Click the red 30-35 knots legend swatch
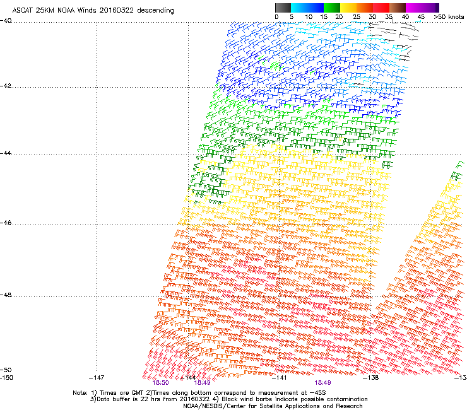Viewport: 467px width, 410px height. [381, 8]
